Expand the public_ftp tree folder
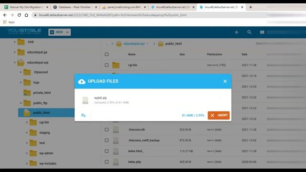306x172 pixels. pyautogui.click(x=21, y=103)
